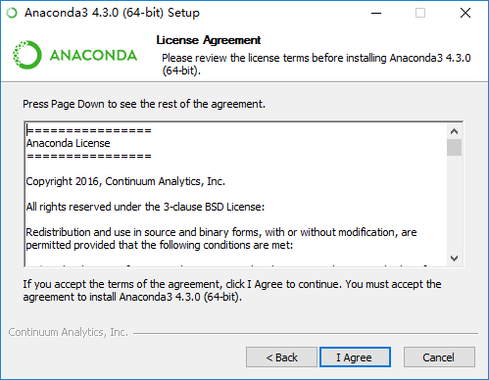Click the license scrollbar down arrow
This screenshot has width=489, height=380.
[454, 259]
